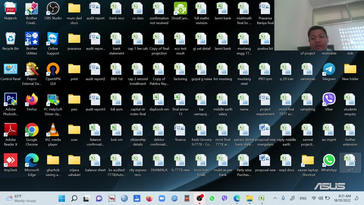The width and height of the screenshot is (364, 205).
Task: Open the OBS Studio desktop shortcut
Action: (53, 11)
